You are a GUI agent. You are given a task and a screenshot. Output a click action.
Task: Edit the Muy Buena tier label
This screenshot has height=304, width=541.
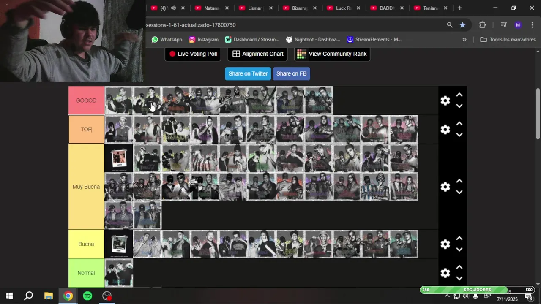coord(86,187)
